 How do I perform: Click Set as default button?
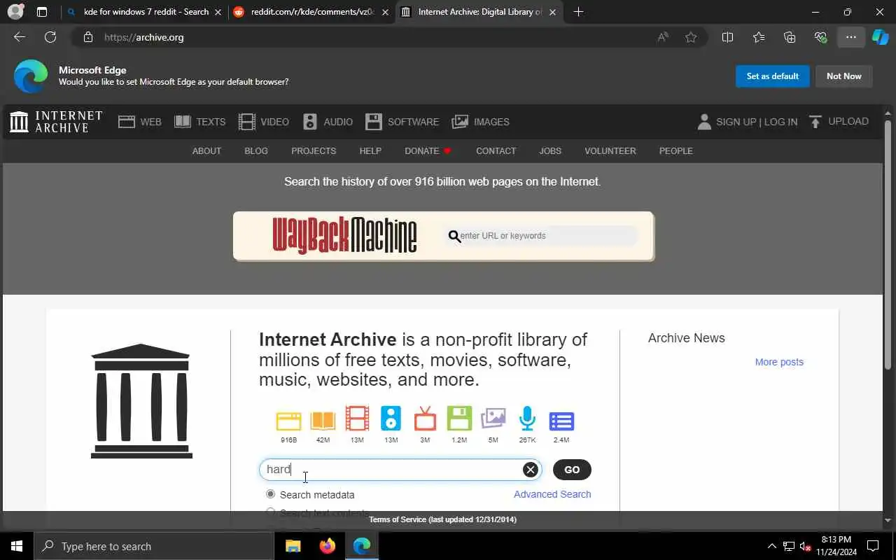tap(772, 76)
